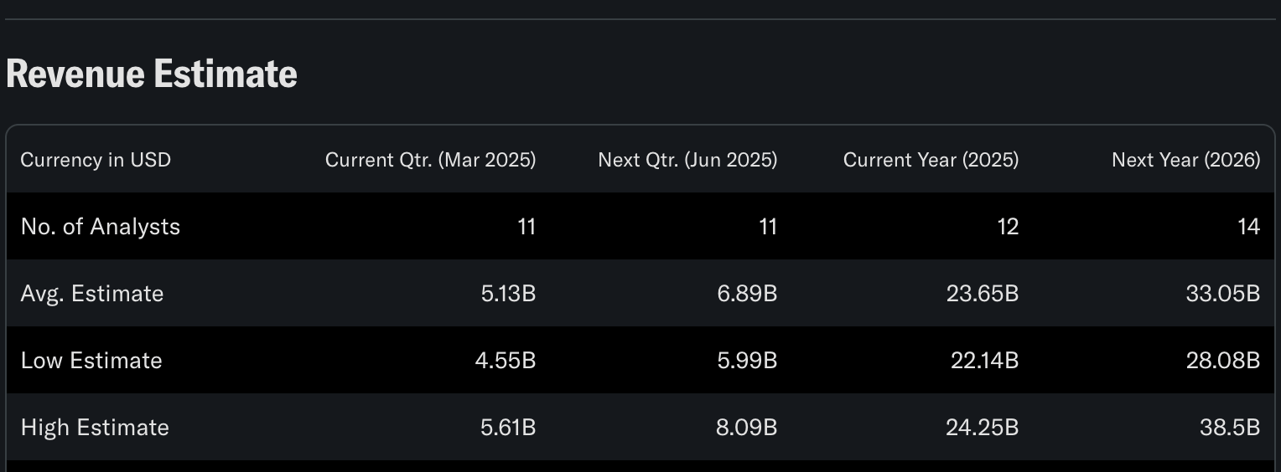
Task: Click Current Year (2025) column header
Action: [931, 160]
